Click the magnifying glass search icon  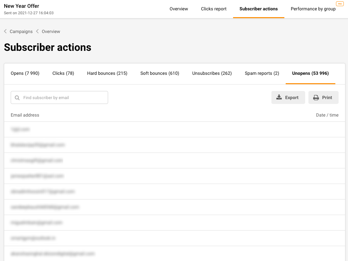coord(17,97)
